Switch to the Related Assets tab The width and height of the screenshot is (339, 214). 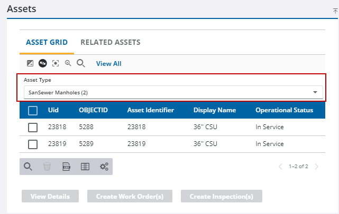(x=110, y=42)
